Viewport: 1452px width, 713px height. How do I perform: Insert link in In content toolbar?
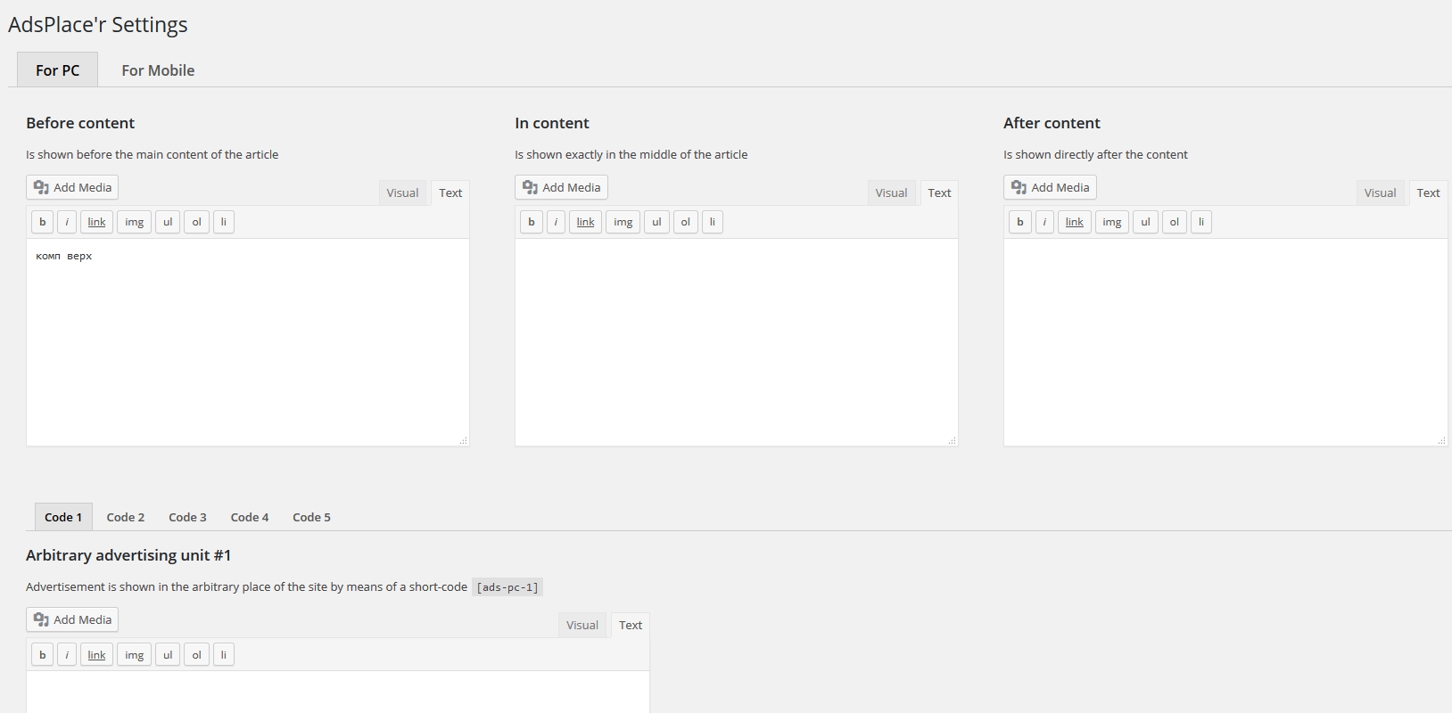tap(585, 222)
